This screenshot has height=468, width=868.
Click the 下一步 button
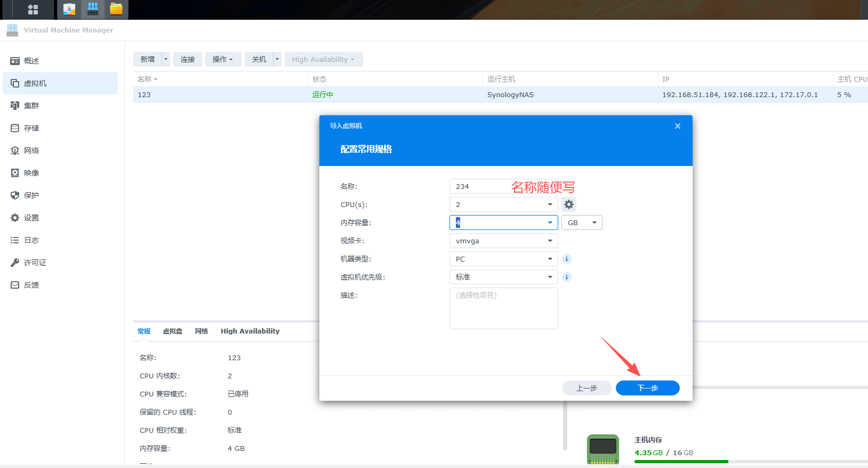[648, 388]
